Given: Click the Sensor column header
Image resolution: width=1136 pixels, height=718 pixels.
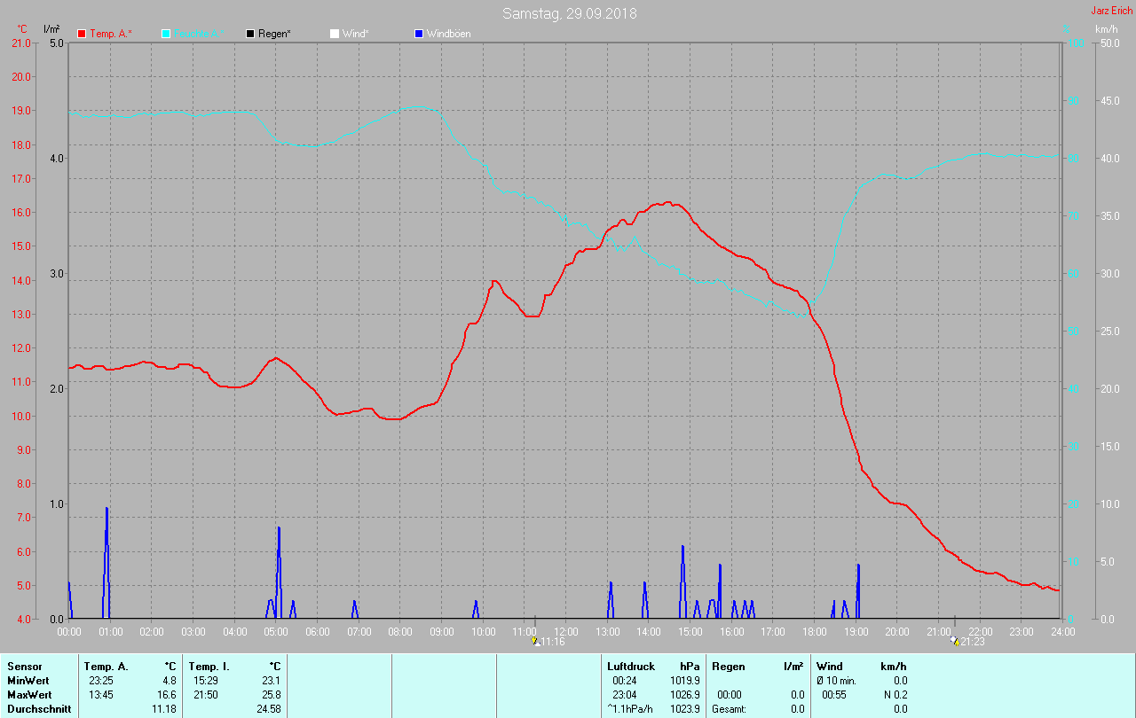Looking at the screenshot, I should [24, 667].
